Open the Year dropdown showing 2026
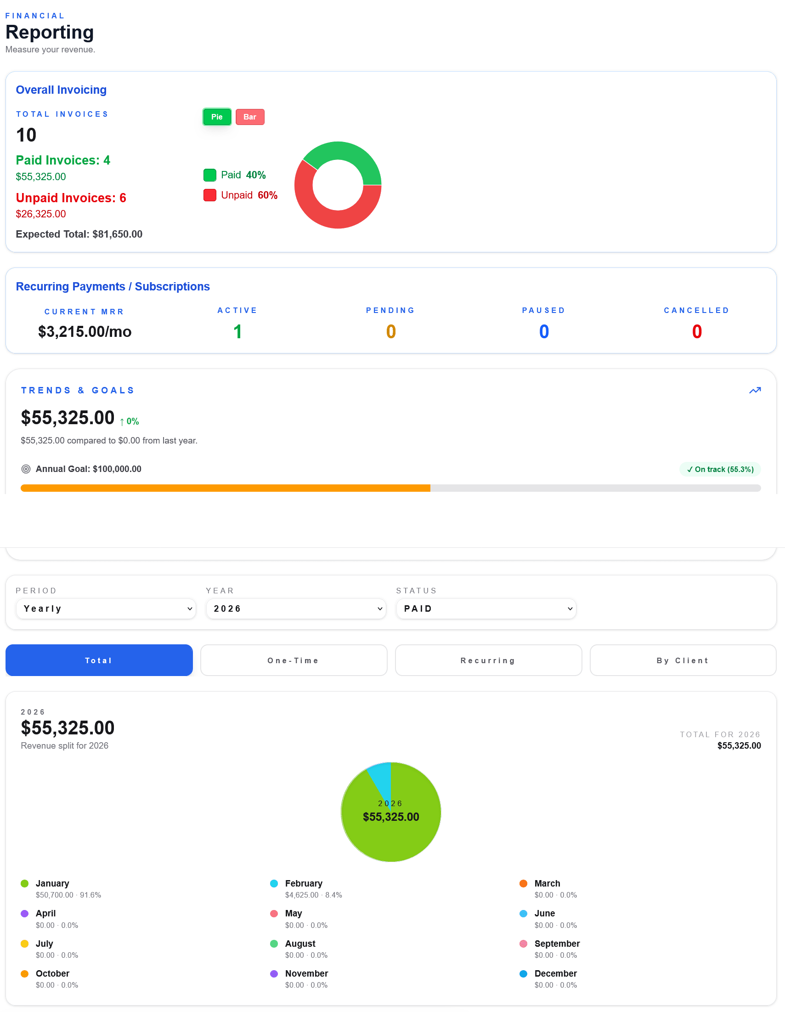Screen dimensions: 785x1012 [x=295, y=608]
